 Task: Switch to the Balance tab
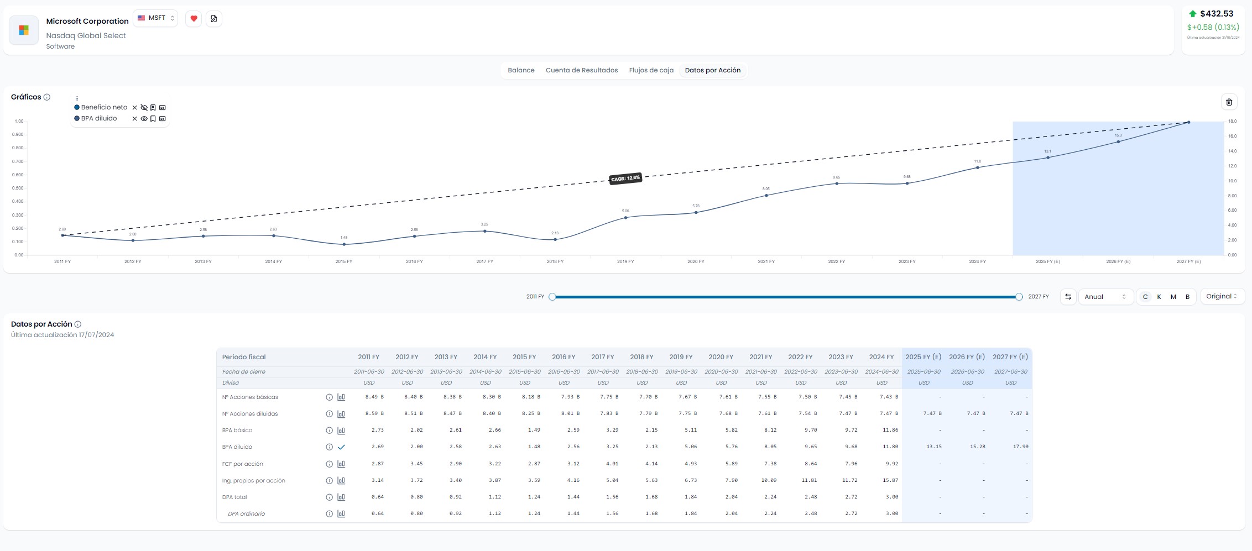[521, 70]
